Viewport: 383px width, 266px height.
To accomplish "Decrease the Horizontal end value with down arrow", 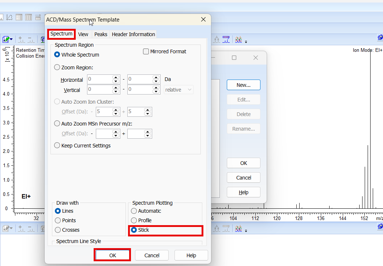I will (156, 81).
